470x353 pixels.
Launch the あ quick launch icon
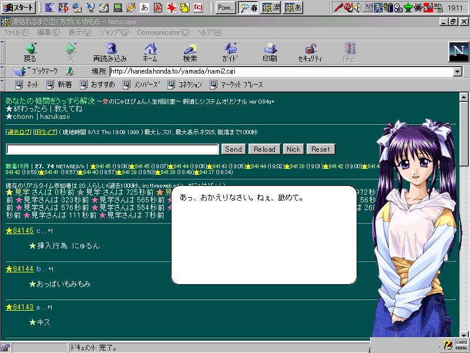[x=145, y=8]
